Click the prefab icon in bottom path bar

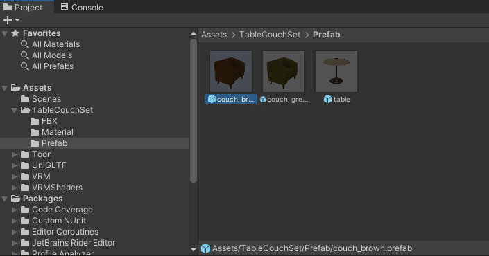pos(205,248)
